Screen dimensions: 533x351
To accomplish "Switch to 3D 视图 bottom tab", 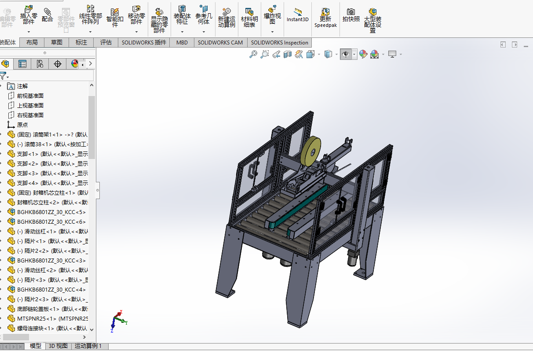I will pos(58,346).
